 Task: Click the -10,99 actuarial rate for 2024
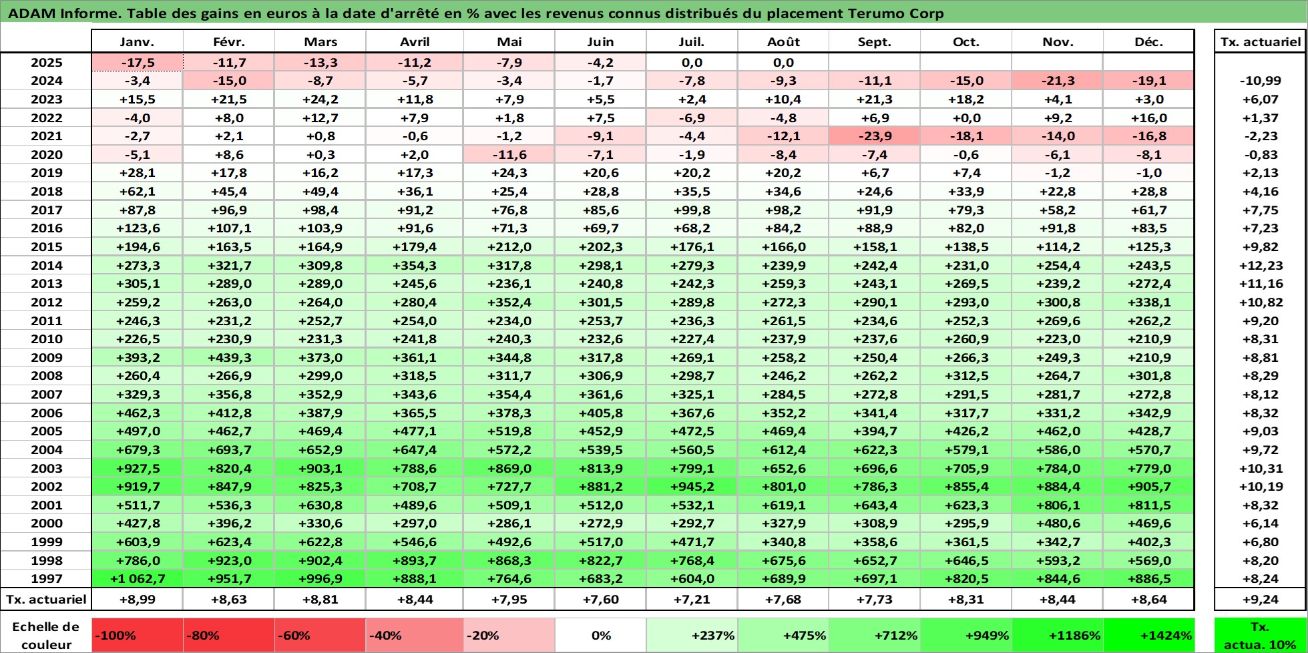click(x=1260, y=80)
